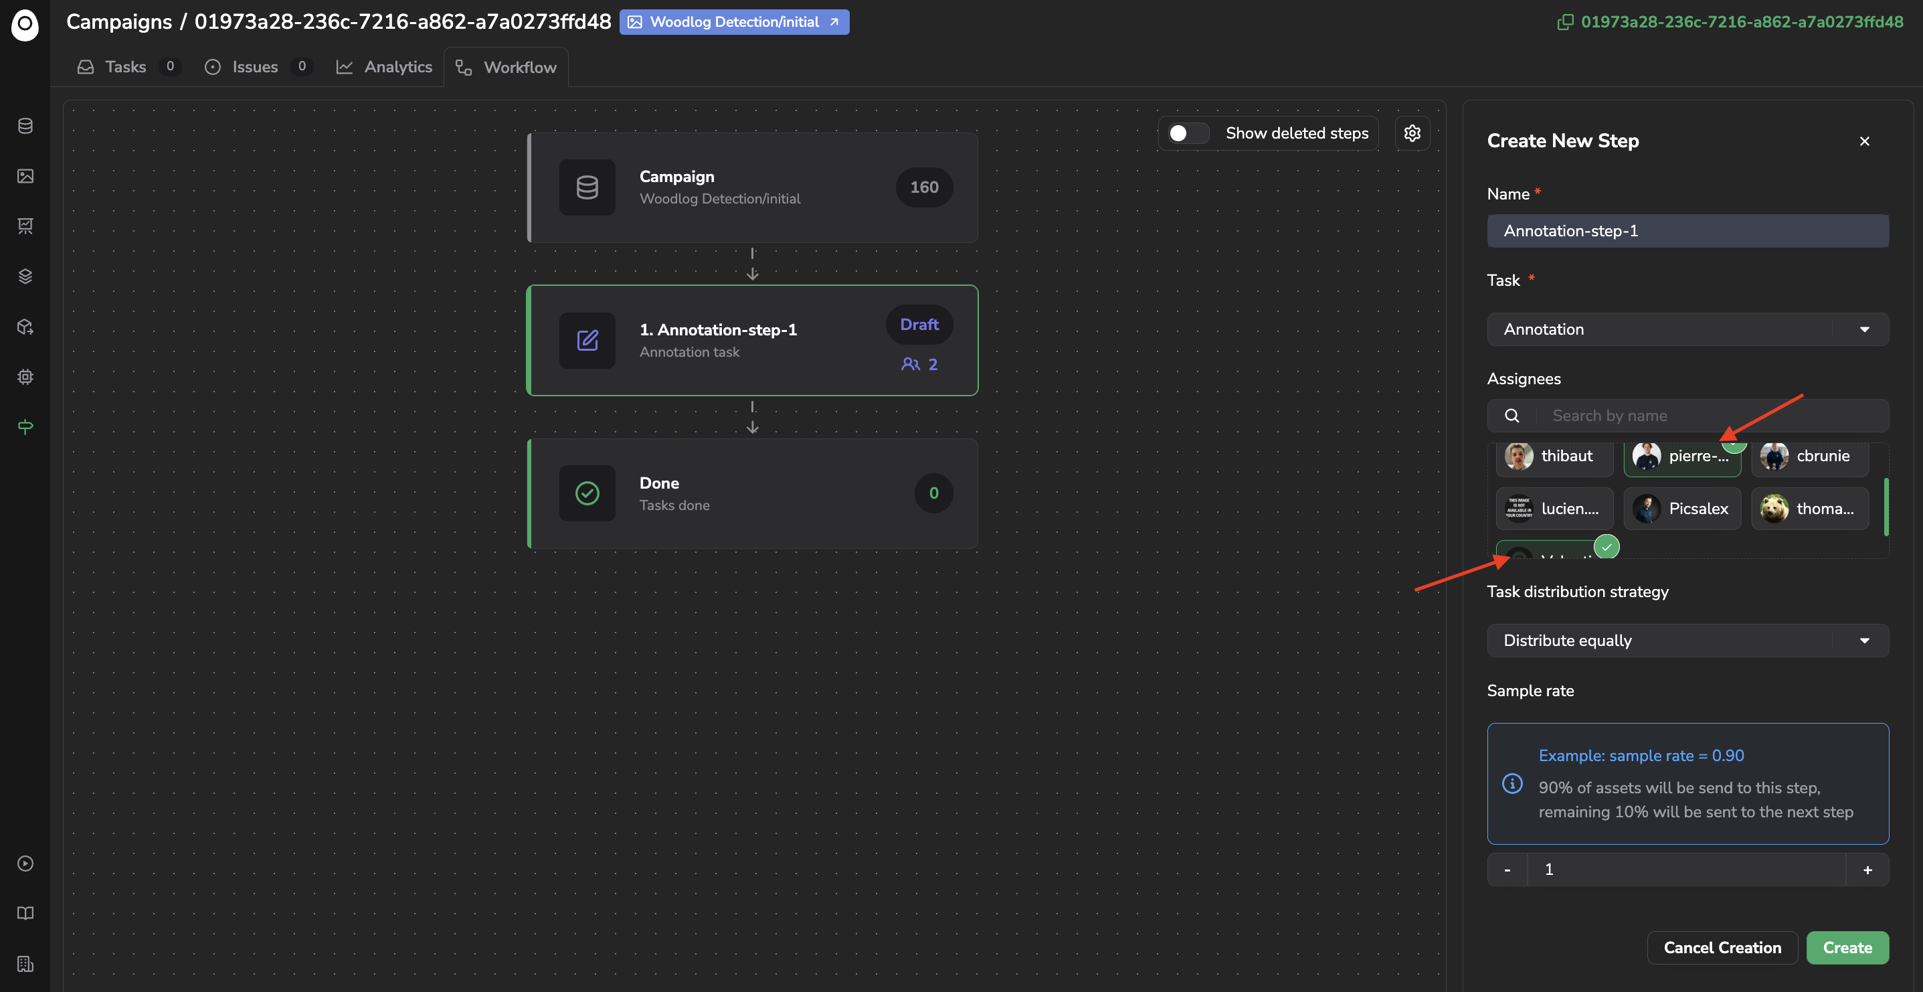Click the play circle icon in sidebar
Image resolution: width=1923 pixels, height=992 pixels.
25,863
